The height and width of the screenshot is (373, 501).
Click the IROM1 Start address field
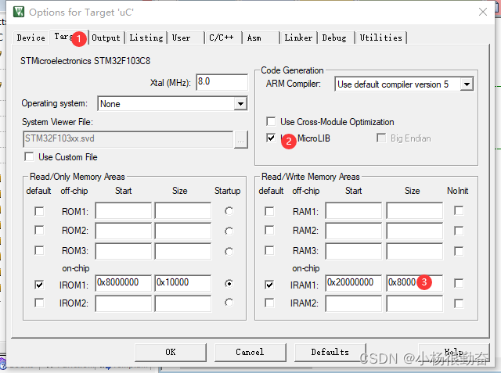[x=124, y=283]
